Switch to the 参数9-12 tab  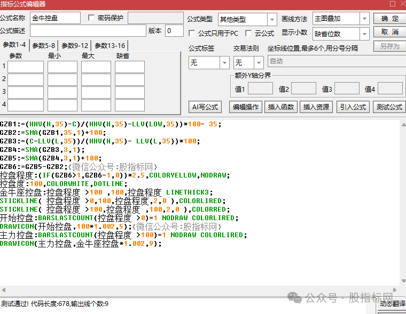click(x=75, y=46)
